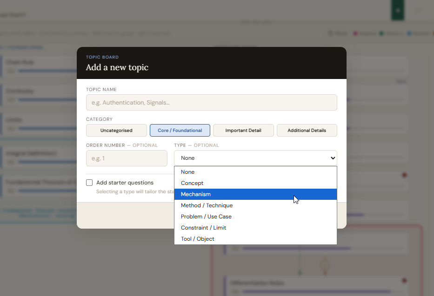The height and width of the screenshot is (296, 434).
Task: Tick the Add starter questions checkbox
Action: tap(89, 183)
